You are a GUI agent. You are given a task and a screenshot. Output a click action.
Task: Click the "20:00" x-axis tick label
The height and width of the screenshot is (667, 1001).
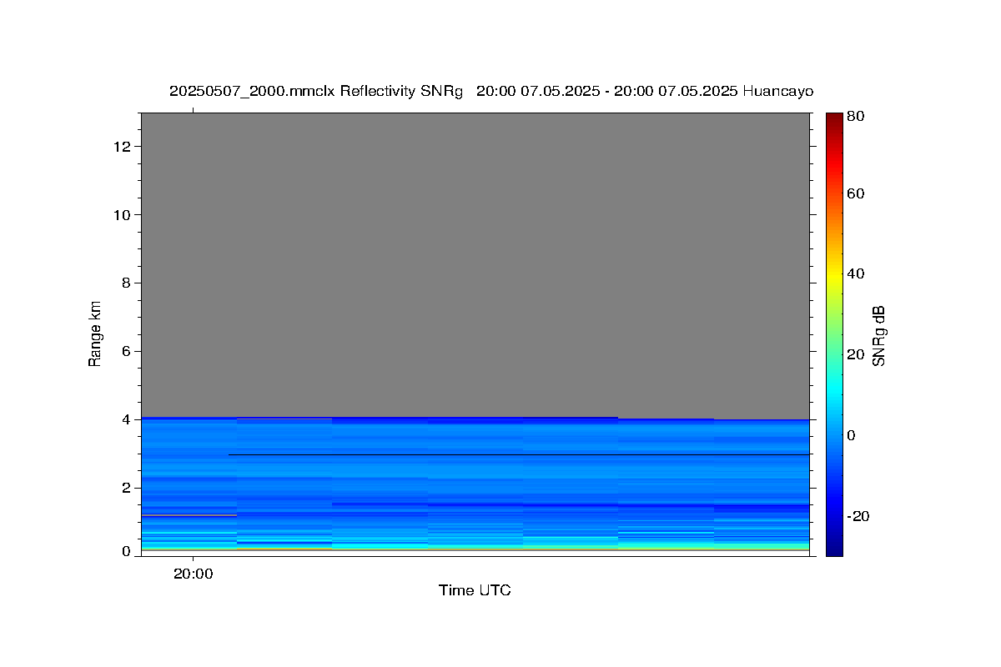[193, 574]
